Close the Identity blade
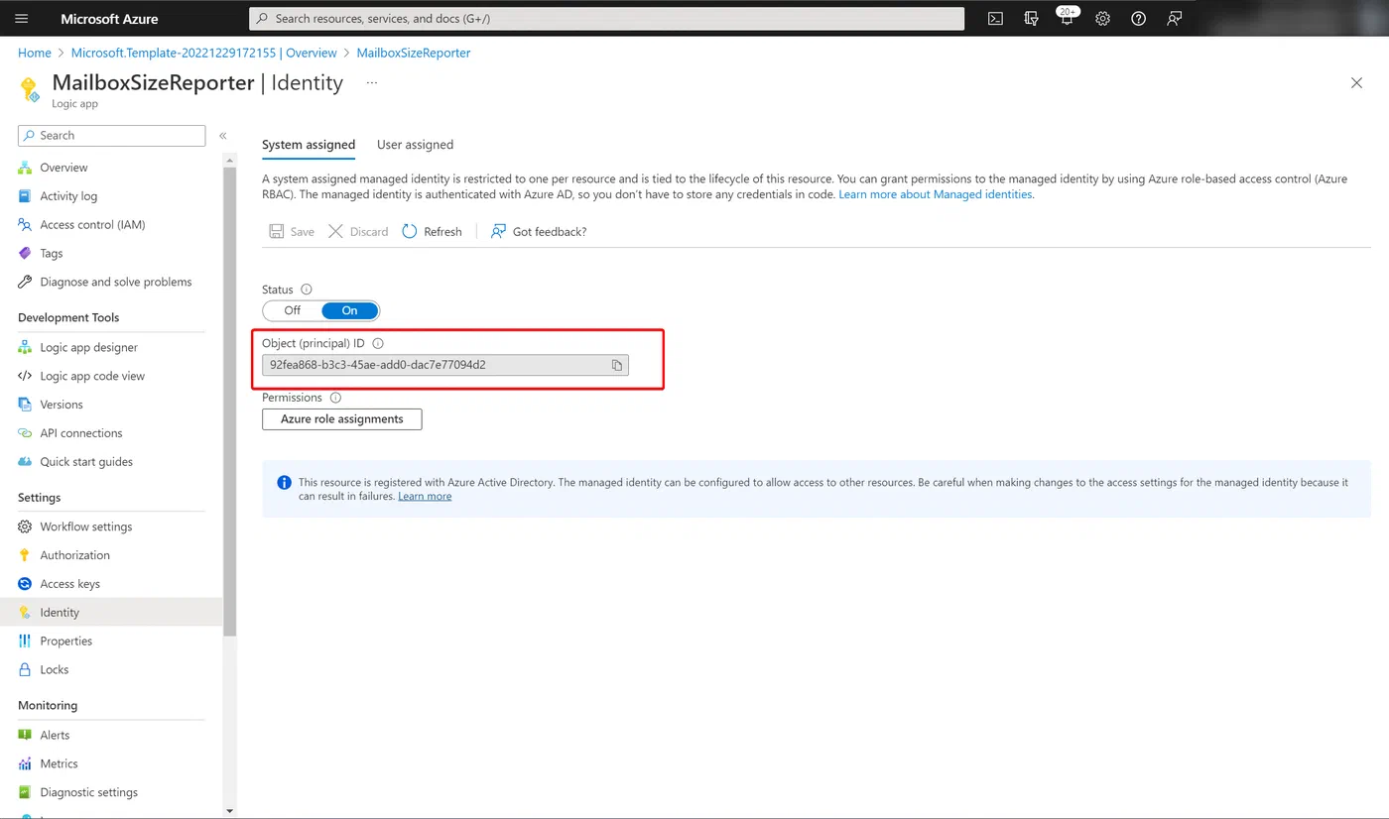The image size is (1389, 819). coord(1356,83)
